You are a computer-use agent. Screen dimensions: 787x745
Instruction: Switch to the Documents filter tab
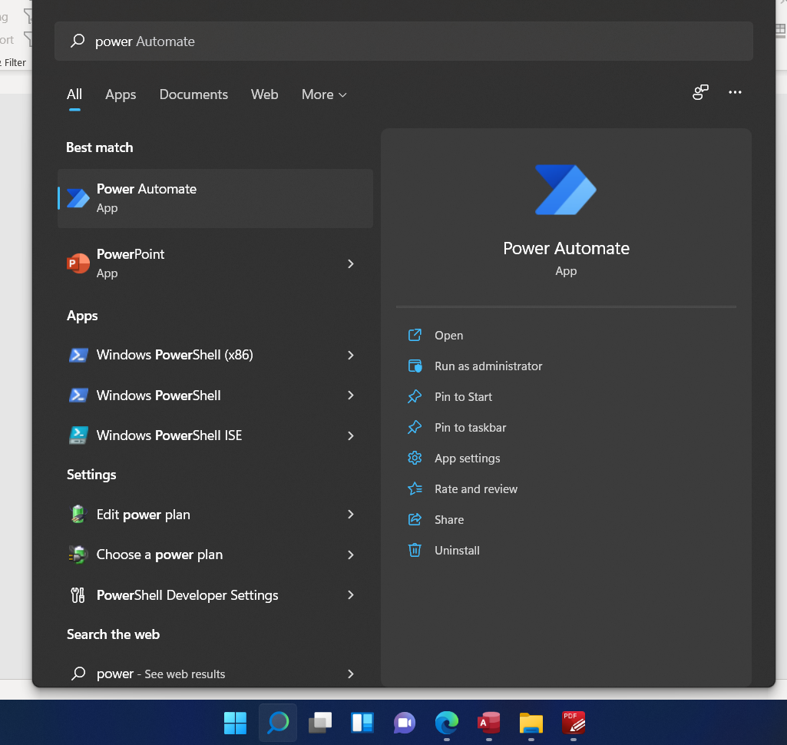[x=193, y=94]
